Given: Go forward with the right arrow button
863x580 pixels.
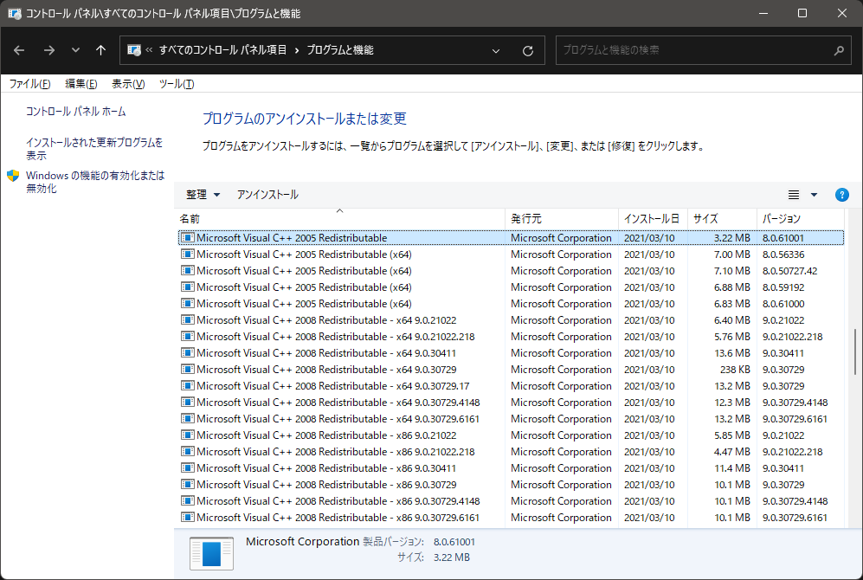Looking at the screenshot, I should coord(49,50).
